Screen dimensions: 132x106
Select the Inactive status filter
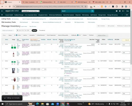click(x=22, y=35)
